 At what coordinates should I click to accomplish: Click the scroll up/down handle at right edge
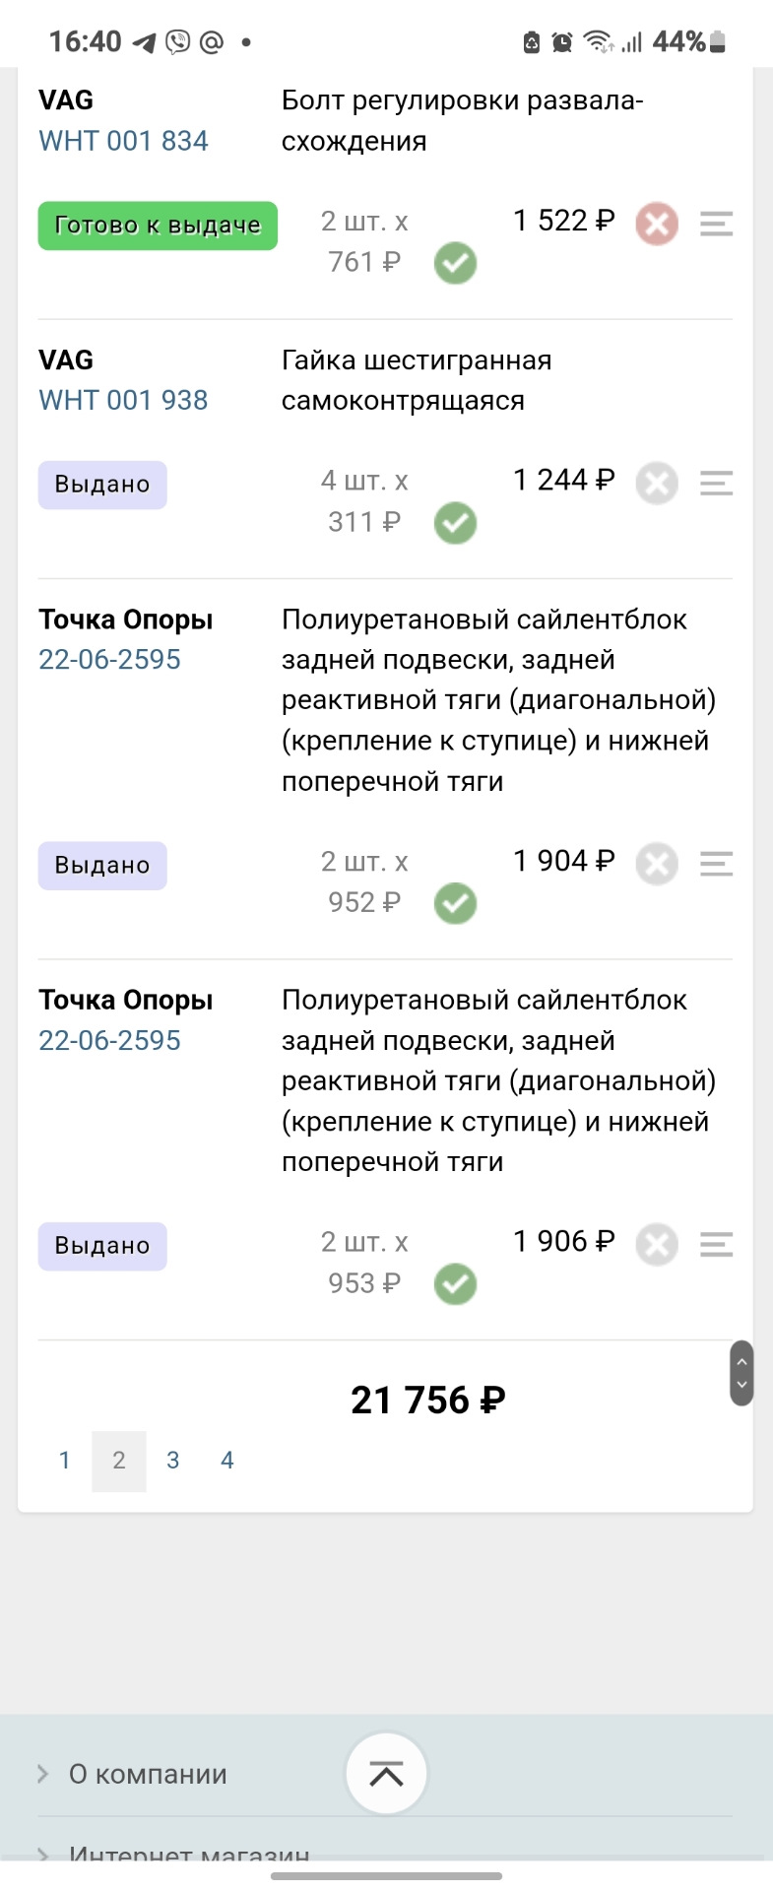click(x=741, y=1373)
